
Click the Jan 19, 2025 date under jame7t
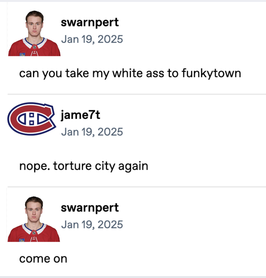click(x=92, y=132)
